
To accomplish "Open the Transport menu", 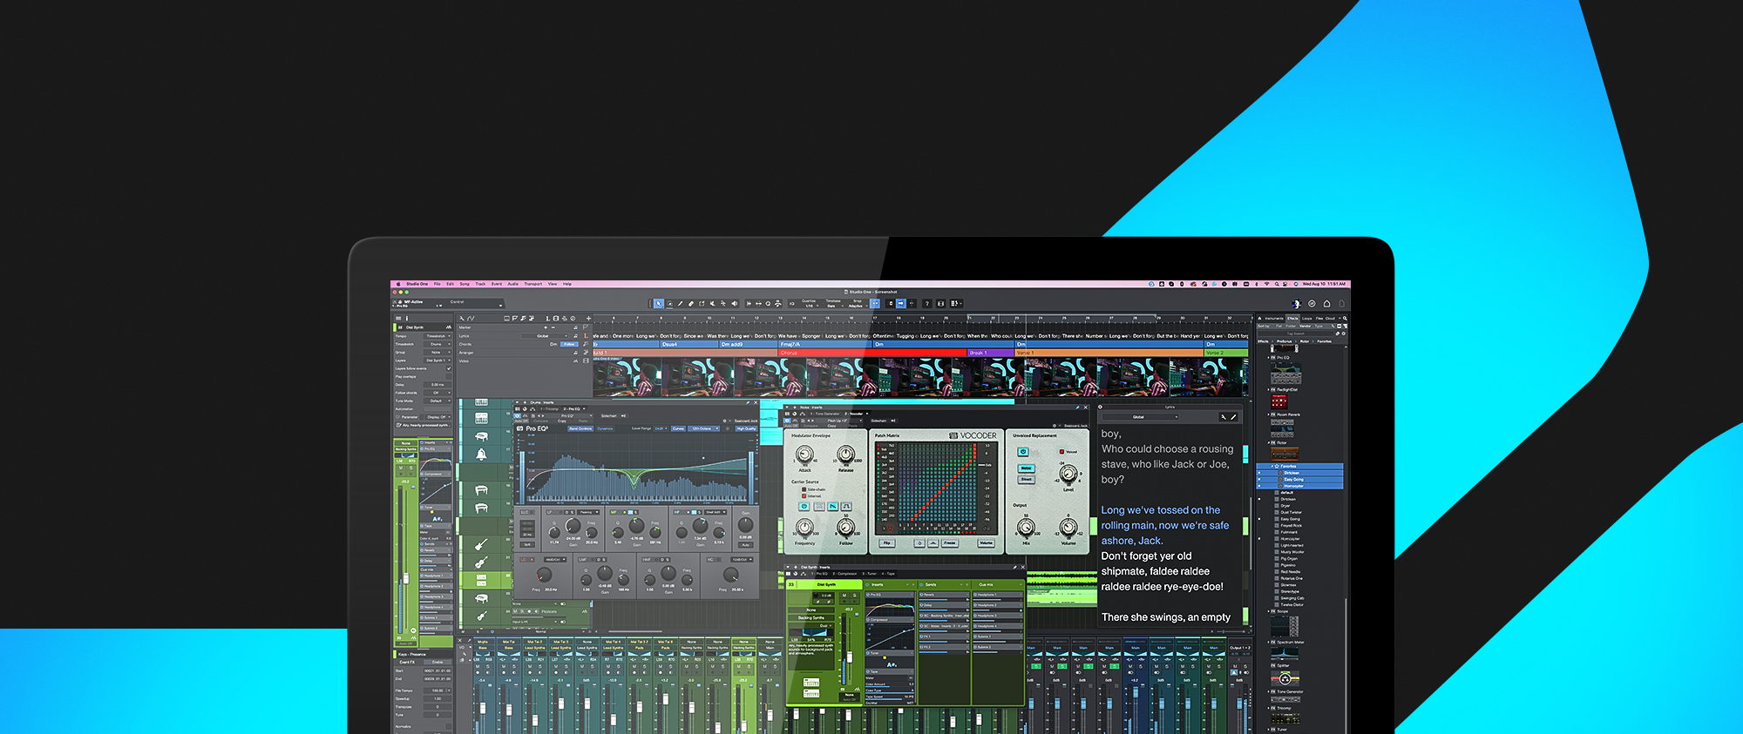I will tap(532, 284).
